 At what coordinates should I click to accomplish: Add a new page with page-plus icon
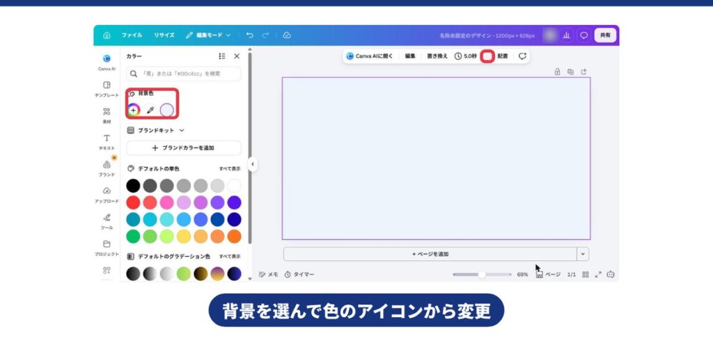(584, 72)
